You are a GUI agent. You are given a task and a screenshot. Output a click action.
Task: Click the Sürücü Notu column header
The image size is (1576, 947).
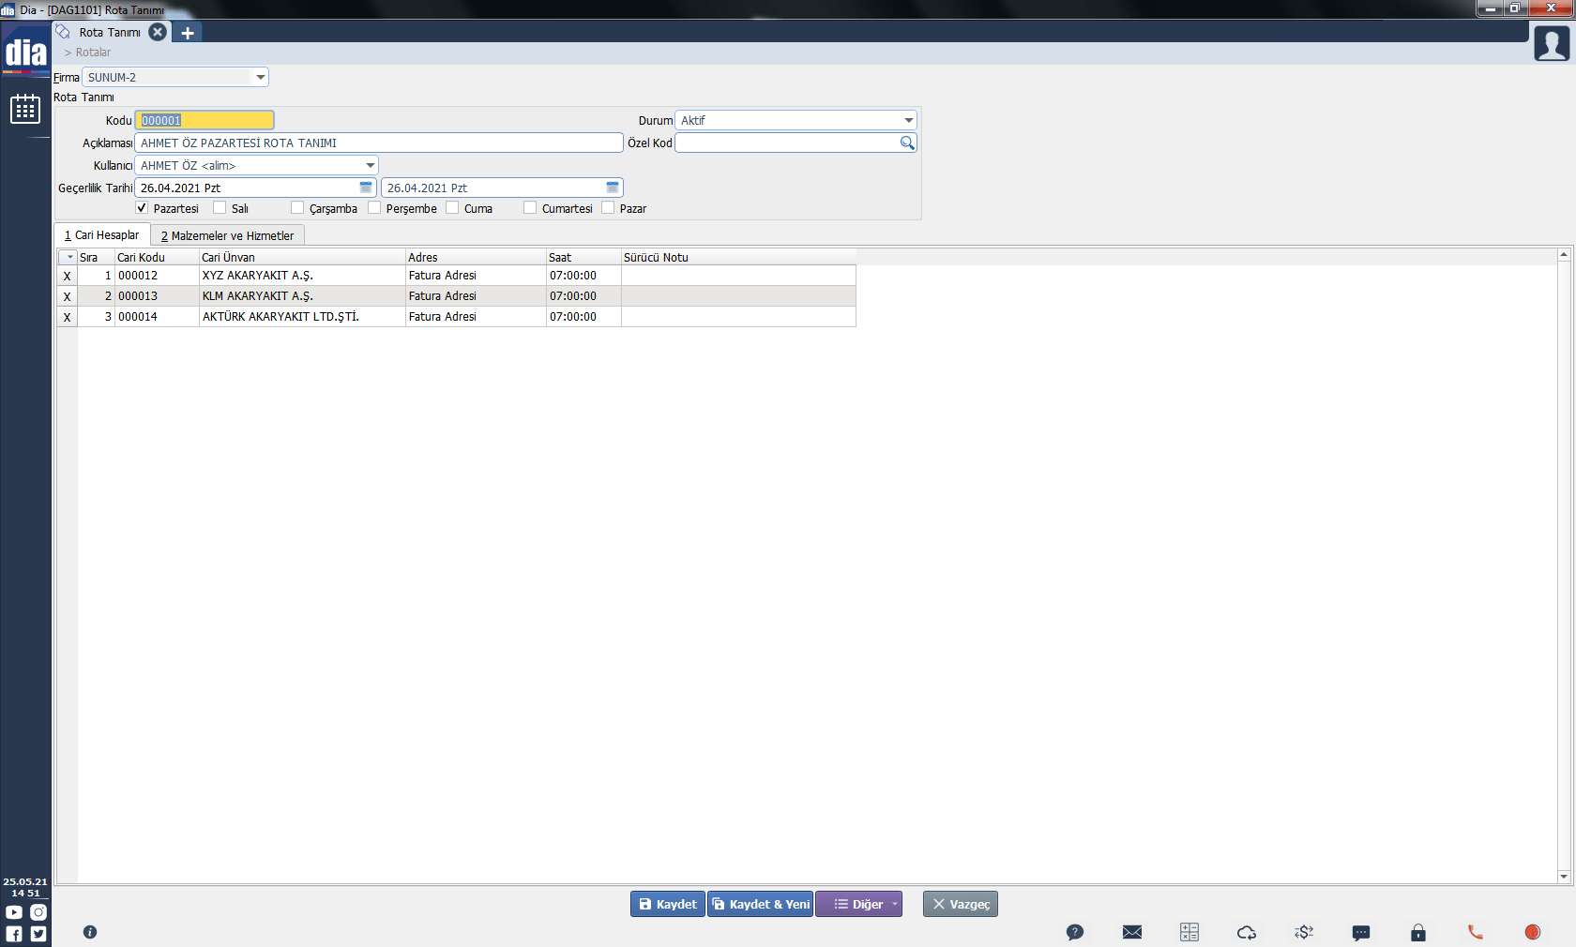pyautogui.click(x=738, y=257)
